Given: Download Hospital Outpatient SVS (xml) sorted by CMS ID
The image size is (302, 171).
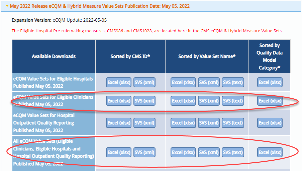Looking at the screenshot, I should (144, 123).
